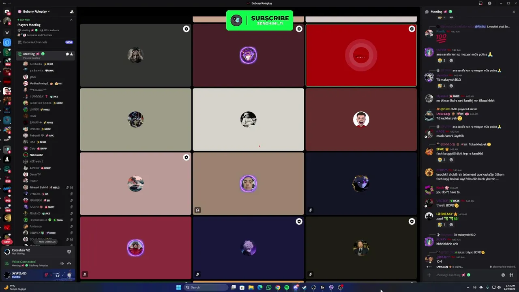The image size is (519, 292).
Task: Open the red NZ server icon
Action: point(7,228)
